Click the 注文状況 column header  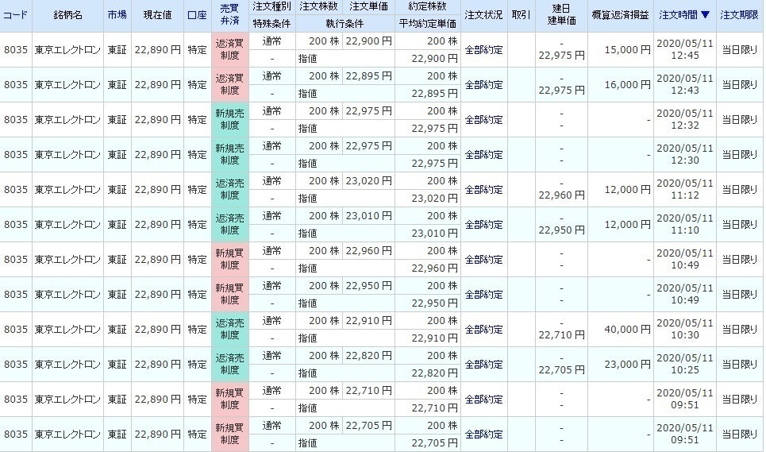pos(483,15)
